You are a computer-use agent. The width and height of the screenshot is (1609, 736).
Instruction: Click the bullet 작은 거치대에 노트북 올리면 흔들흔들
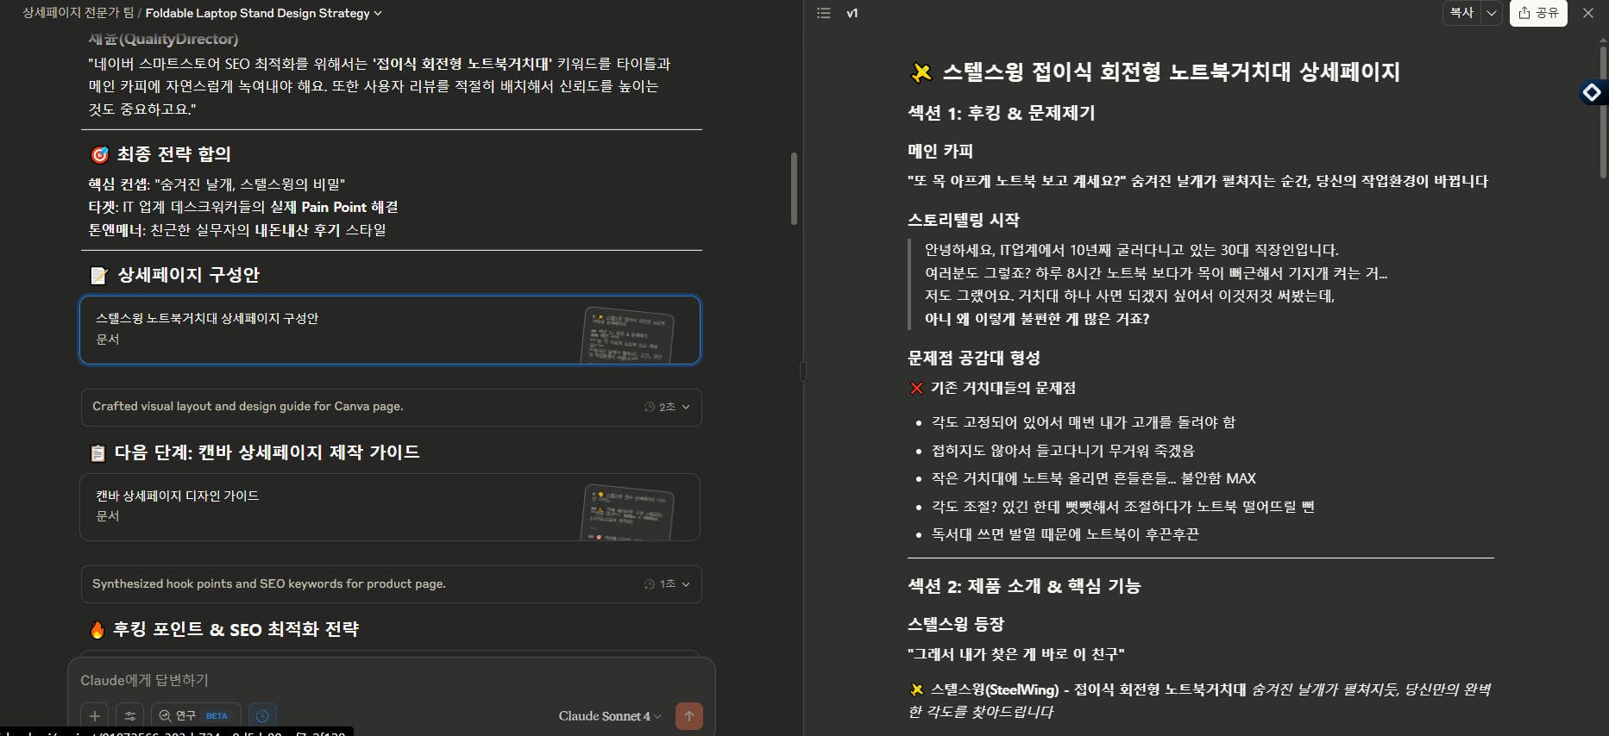1093,478
